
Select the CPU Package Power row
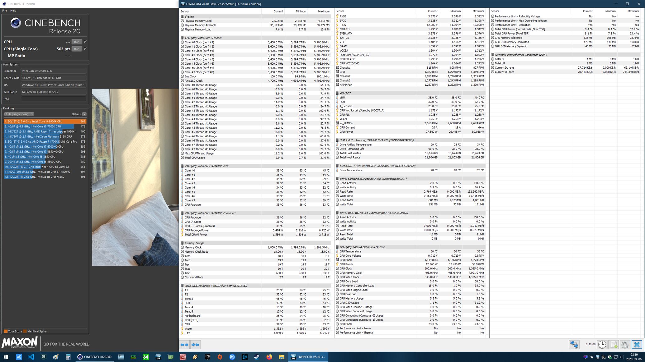(x=255, y=230)
